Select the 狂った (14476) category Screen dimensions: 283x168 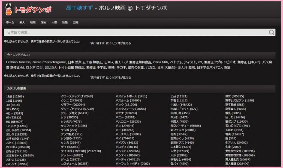point(235,117)
